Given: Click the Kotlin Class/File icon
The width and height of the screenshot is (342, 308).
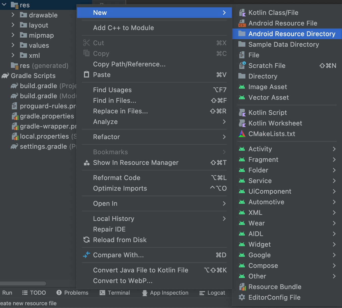Looking at the screenshot, I should click(x=242, y=13).
